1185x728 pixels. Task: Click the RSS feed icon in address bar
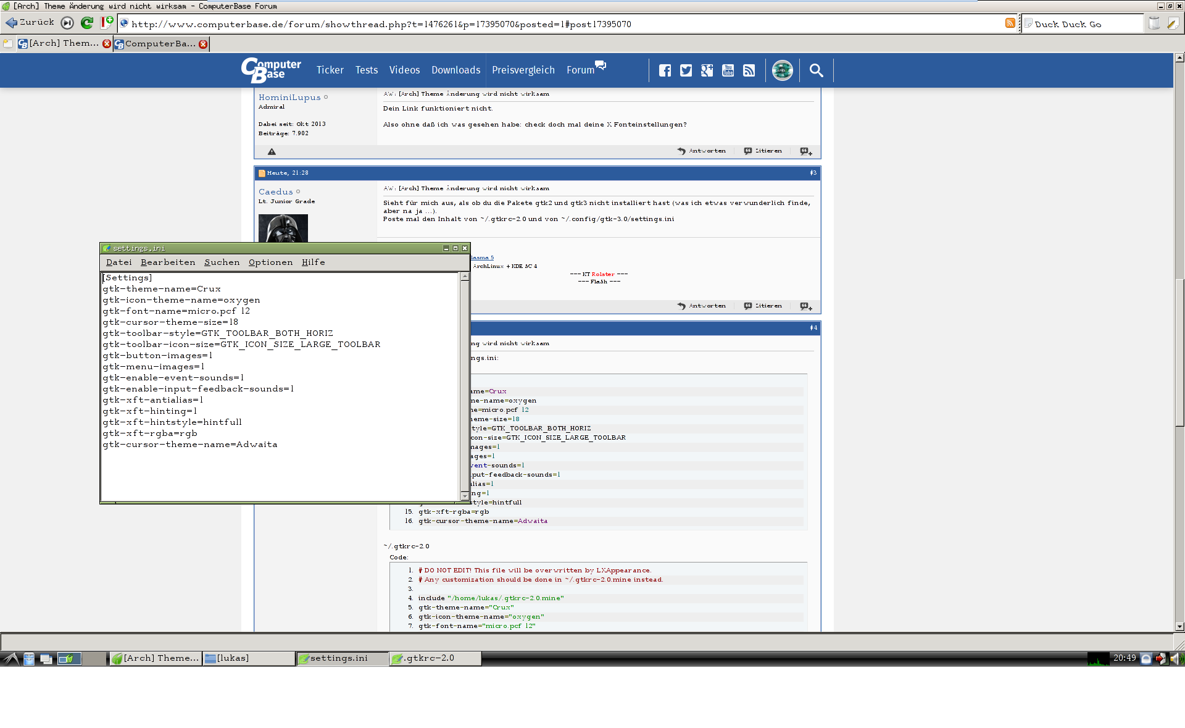point(1010,23)
